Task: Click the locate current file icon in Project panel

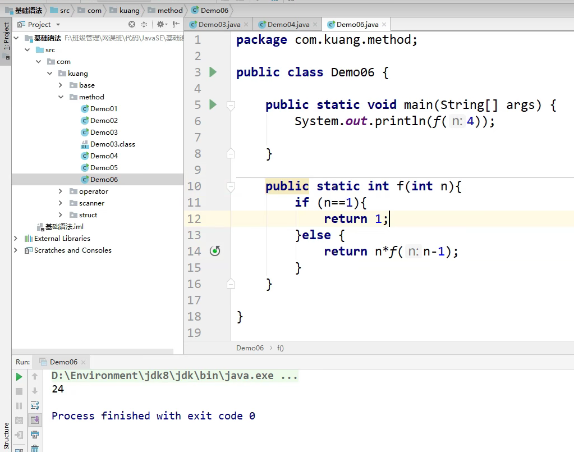Action: coord(132,24)
